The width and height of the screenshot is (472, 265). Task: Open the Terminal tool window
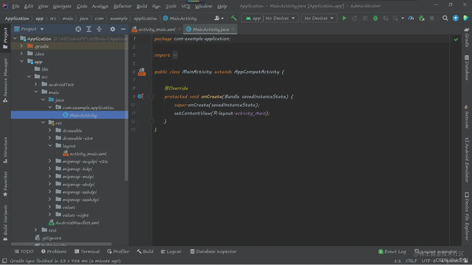point(87,252)
